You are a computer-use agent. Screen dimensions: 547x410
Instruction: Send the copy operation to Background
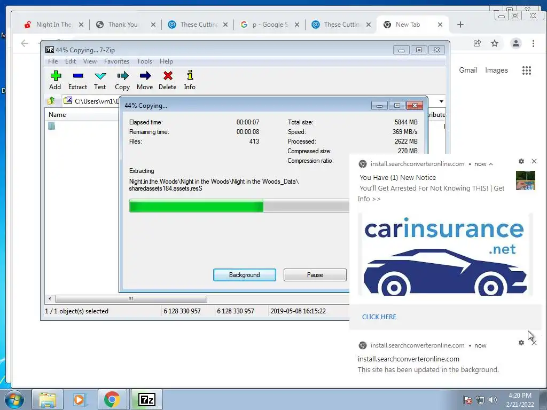(245, 275)
